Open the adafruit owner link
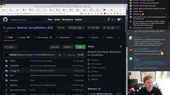The width and height of the screenshot is (170, 95). point(11,28)
